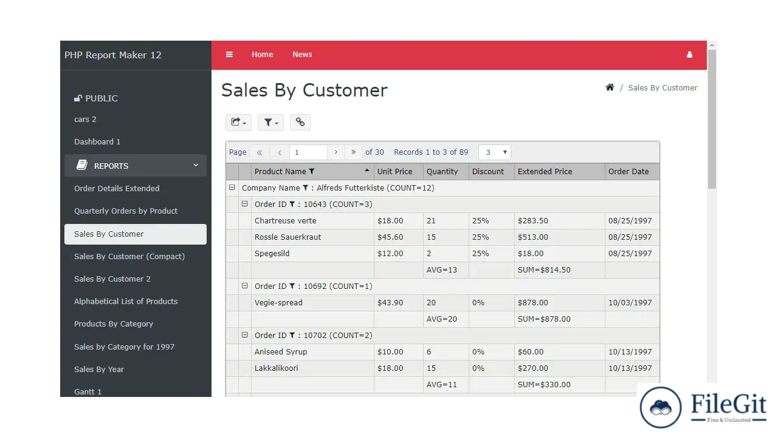
Task: Click the PHP Report Maker 12 title
Action: coord(113,55)
